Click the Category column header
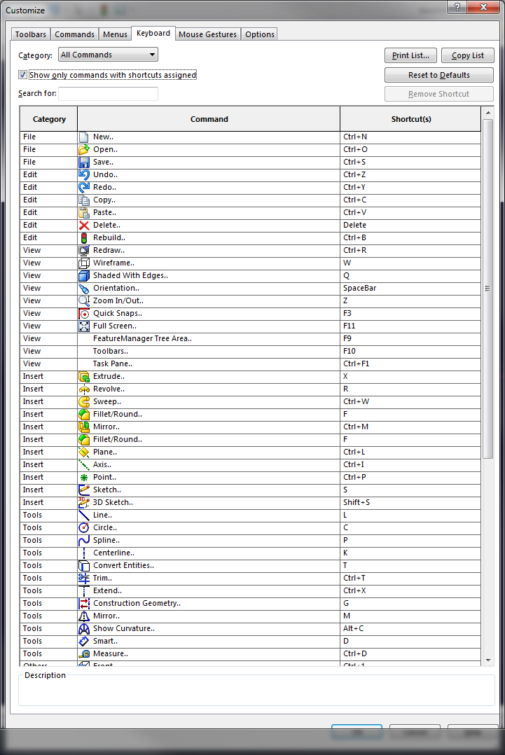The height and width of the screenshot is (755, 505). [x=48, y=119]
